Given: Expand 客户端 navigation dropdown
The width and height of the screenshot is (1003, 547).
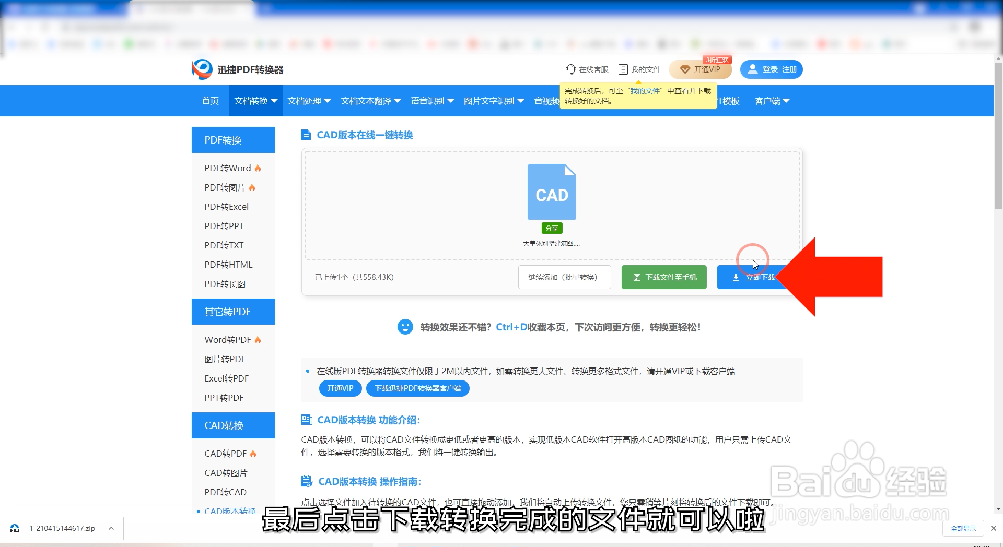Looking at the screenshot, I should coord(772,101).
